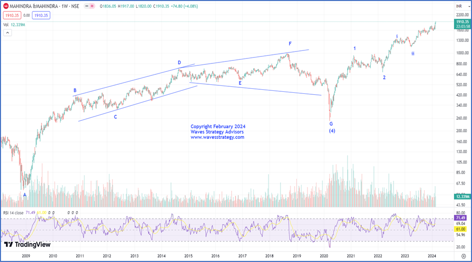Click the 2009 time axis label
The image size is (472, 262).
(26, 256)
